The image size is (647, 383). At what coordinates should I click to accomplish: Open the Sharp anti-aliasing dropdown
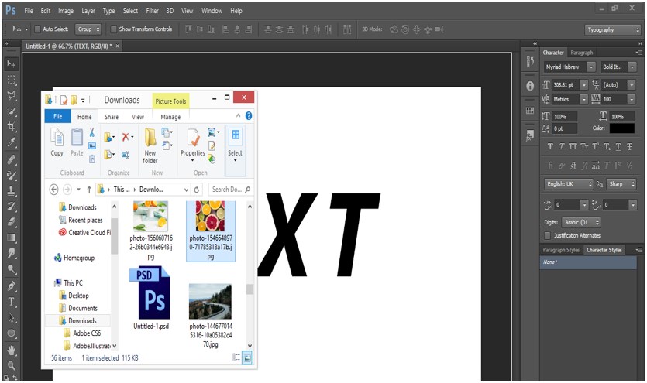click(x=621, y=184)
